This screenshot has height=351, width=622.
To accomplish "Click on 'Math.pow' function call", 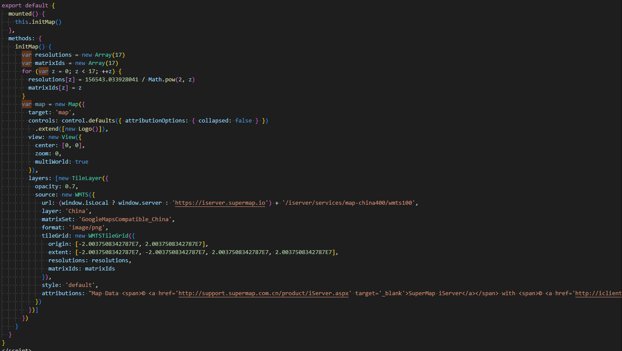I will [x=162, y=79].
